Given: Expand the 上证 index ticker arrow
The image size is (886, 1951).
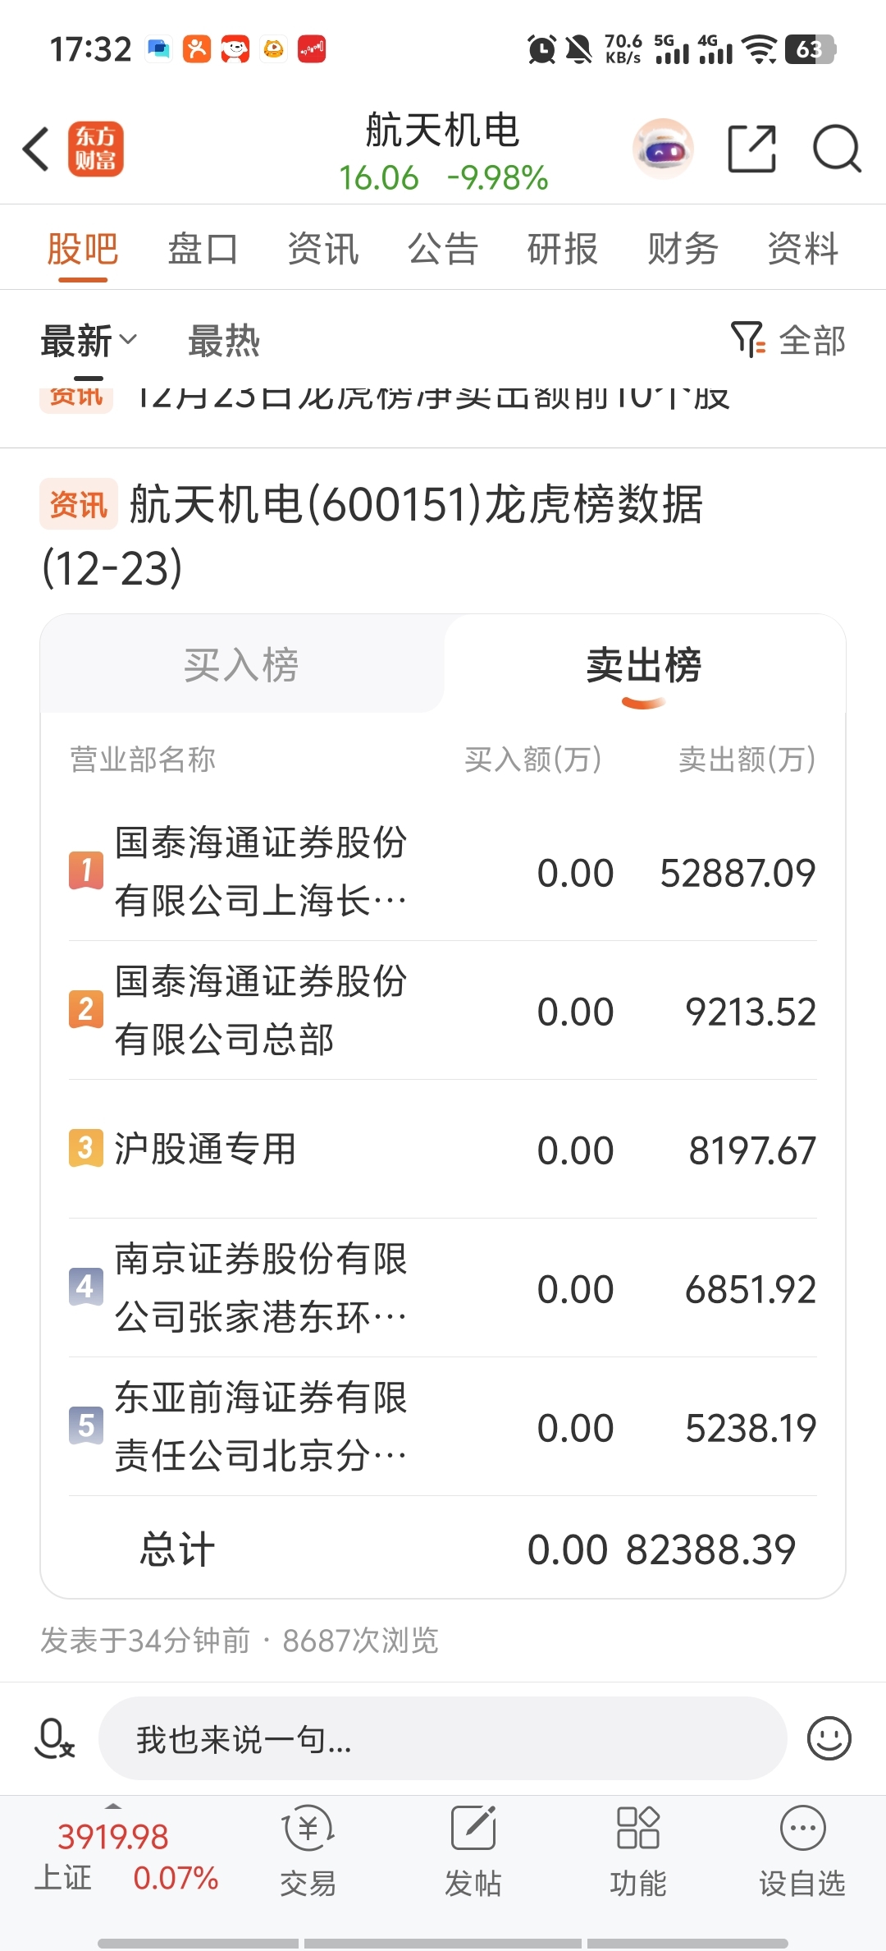Looking at the screenshot, I should (x=113, y=1806).
